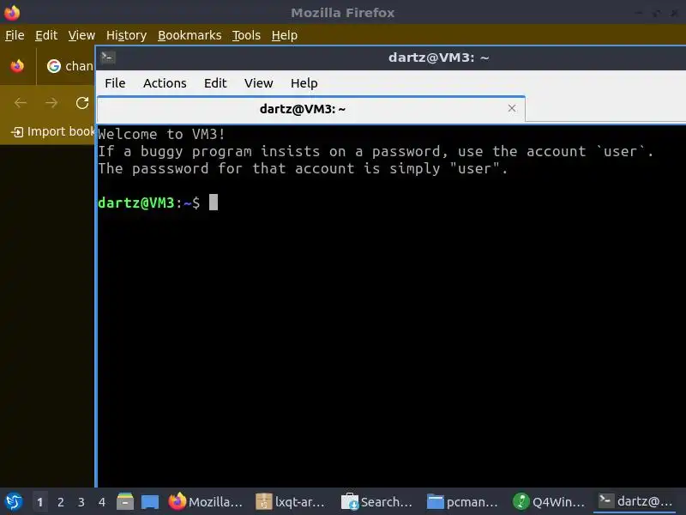This screenshot has height=515, width=686.
Task: Switch to Search taskbar entry
Action: click(377, 502)
